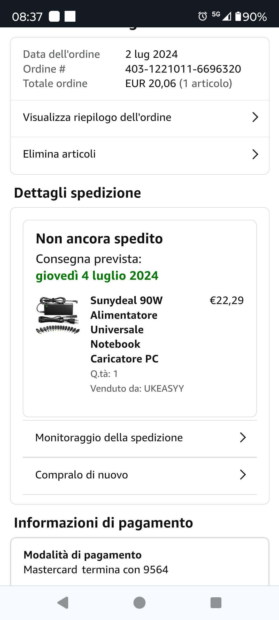Screen dimensions: 279x620
Task: Tap the Android back navigation button
Action: coord(63,603)
